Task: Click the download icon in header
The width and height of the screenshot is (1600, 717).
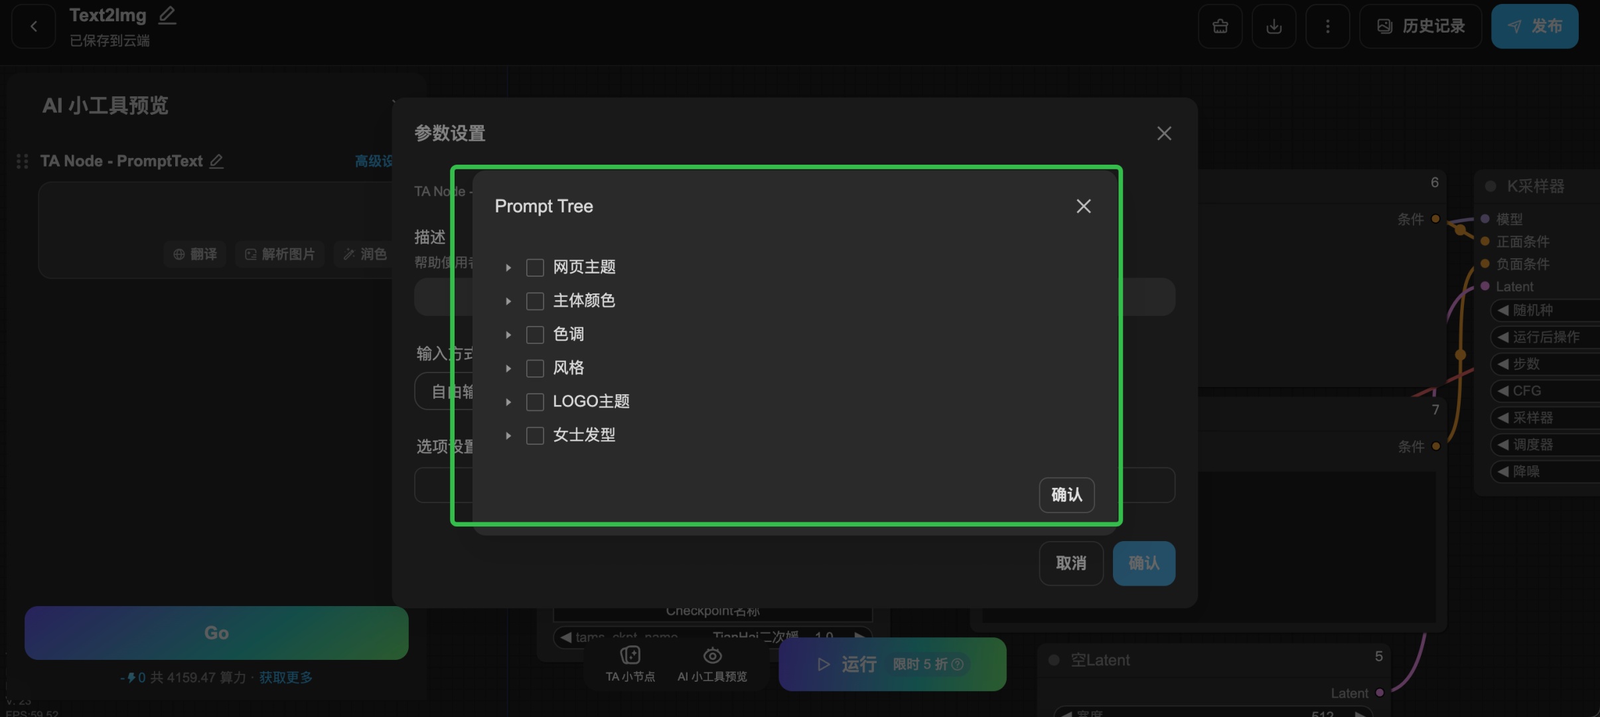Action: pyautogui.click(x=1273, y=27)
